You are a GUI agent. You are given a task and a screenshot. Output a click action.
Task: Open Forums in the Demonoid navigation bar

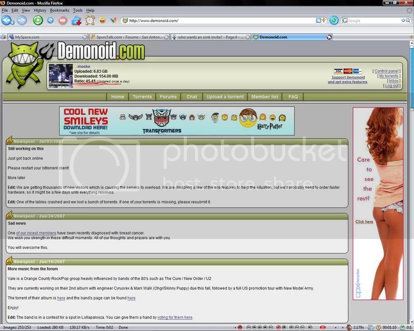(168, 97)
